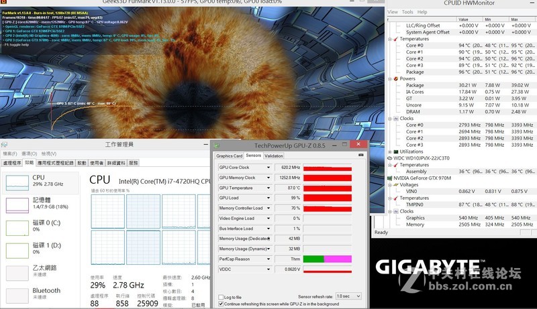
Task: Expand the Utilizations node in HWMonitor
Action: point(390,151)
